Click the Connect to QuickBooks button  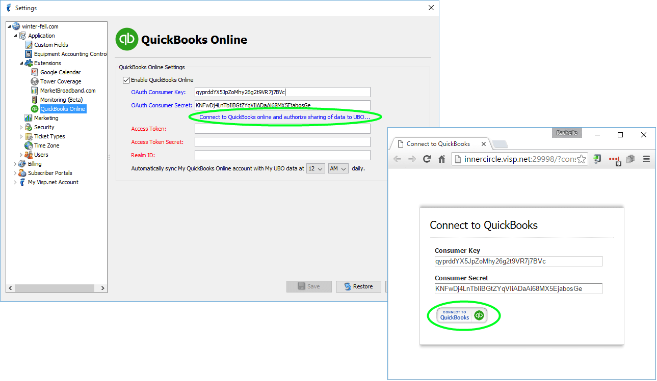(x=462, y=315)
